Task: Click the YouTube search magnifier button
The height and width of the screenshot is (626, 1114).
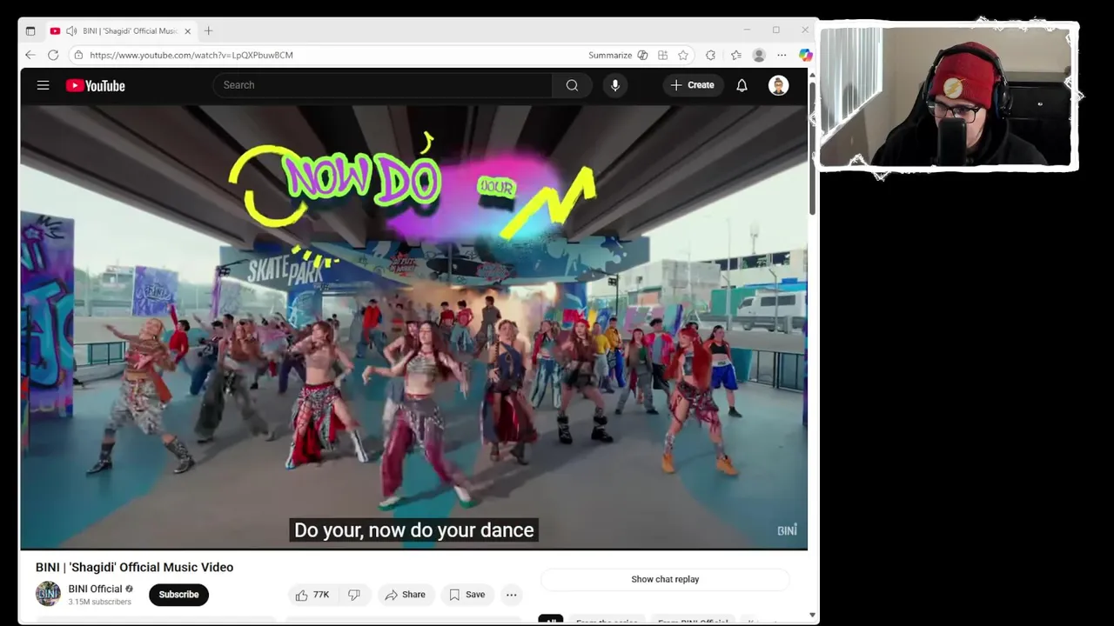Action: point(572,85)
